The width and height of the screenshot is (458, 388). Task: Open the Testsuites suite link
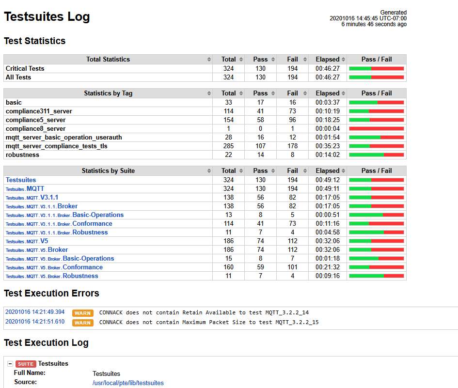(21, 180)
